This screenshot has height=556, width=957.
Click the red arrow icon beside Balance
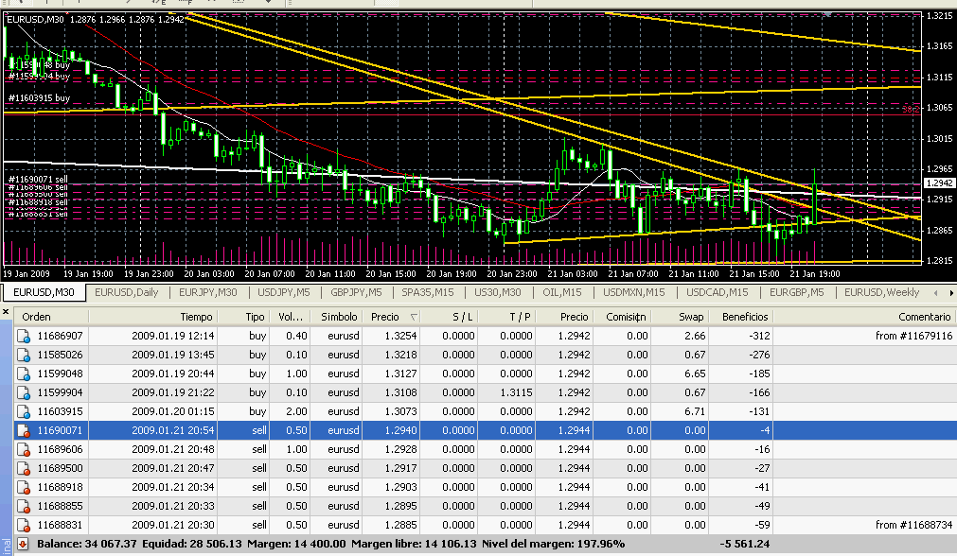(x=23, y=545)
